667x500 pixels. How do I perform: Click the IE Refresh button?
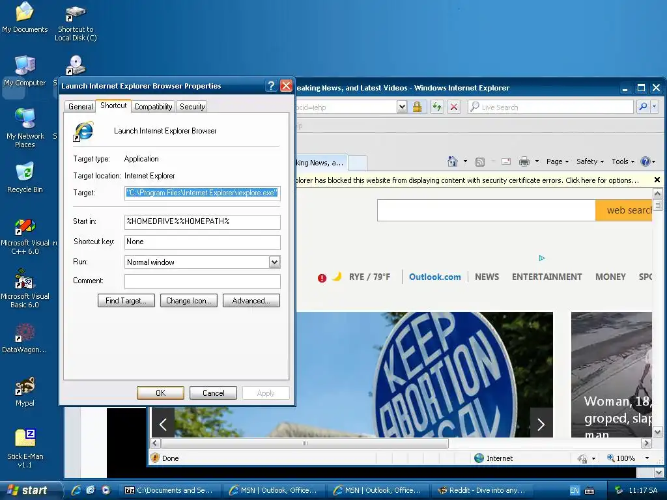pyautogui.click(x=437, y=107)
